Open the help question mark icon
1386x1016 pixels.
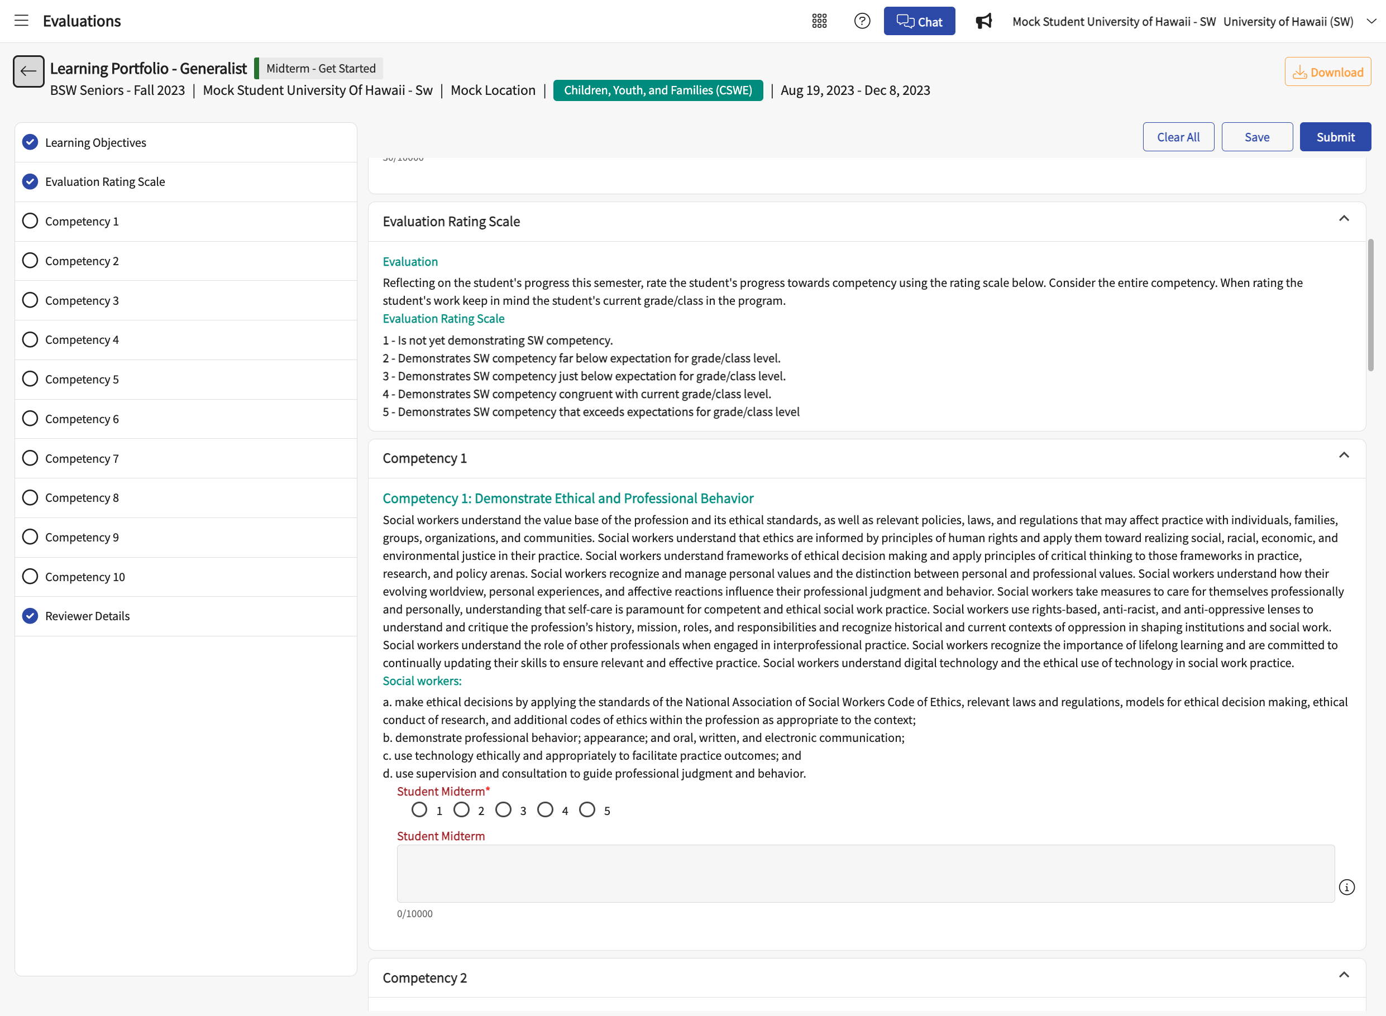tap(862, 21)
